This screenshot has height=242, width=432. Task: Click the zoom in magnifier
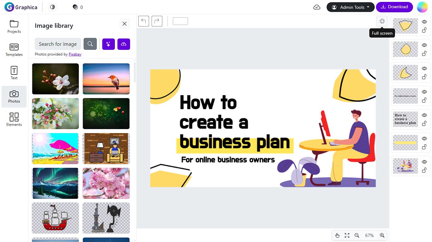pos(382,235)
